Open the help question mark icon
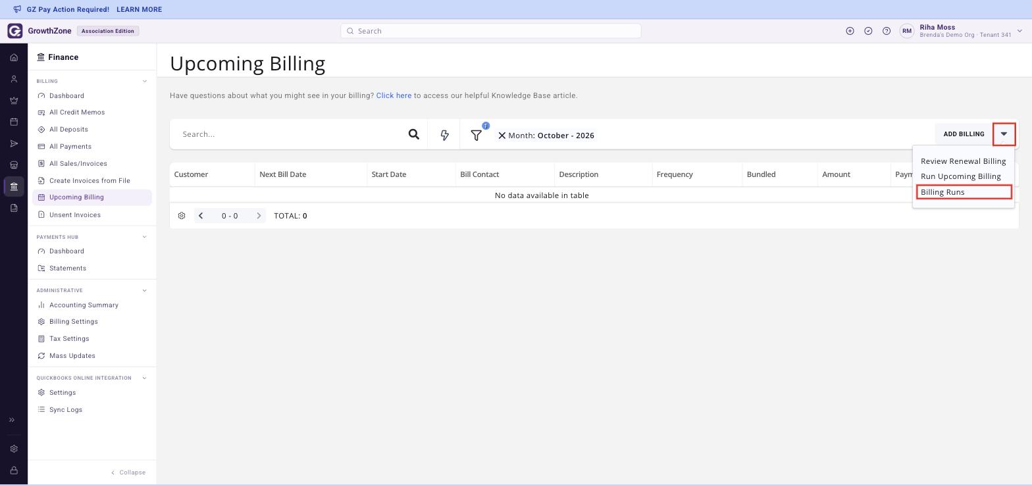Image resolution: width=1032 pixels, height=485 pixels. click(x=887, y=31)
